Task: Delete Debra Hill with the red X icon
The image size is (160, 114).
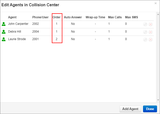Action: pyautogui.click(x=150, y=32)
